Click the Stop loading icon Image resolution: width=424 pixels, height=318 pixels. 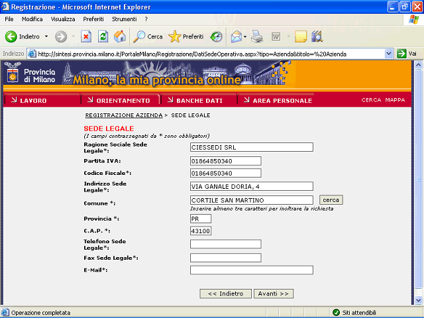click(x=86, y=36)
